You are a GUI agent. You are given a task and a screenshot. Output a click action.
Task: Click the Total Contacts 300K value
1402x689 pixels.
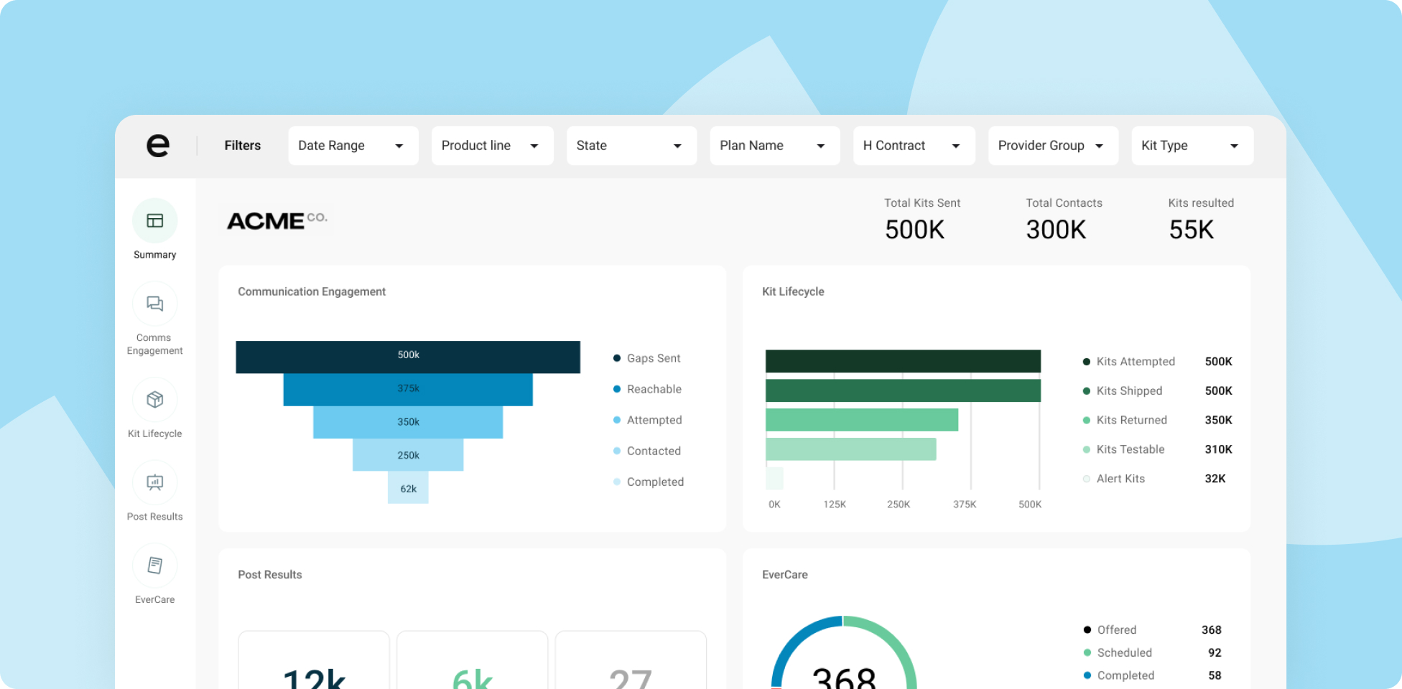tap(1056, 230)
